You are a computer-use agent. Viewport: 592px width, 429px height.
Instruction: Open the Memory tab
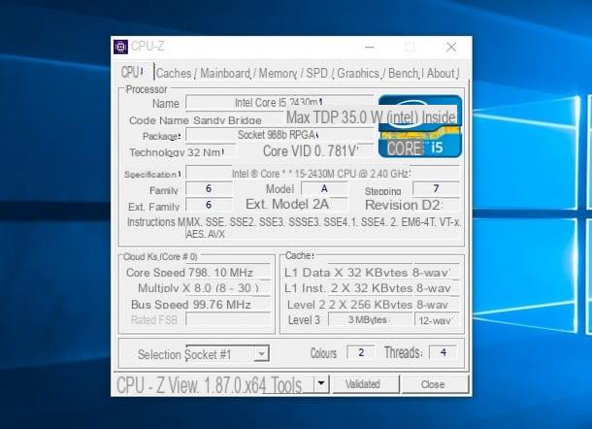[277, 73]
